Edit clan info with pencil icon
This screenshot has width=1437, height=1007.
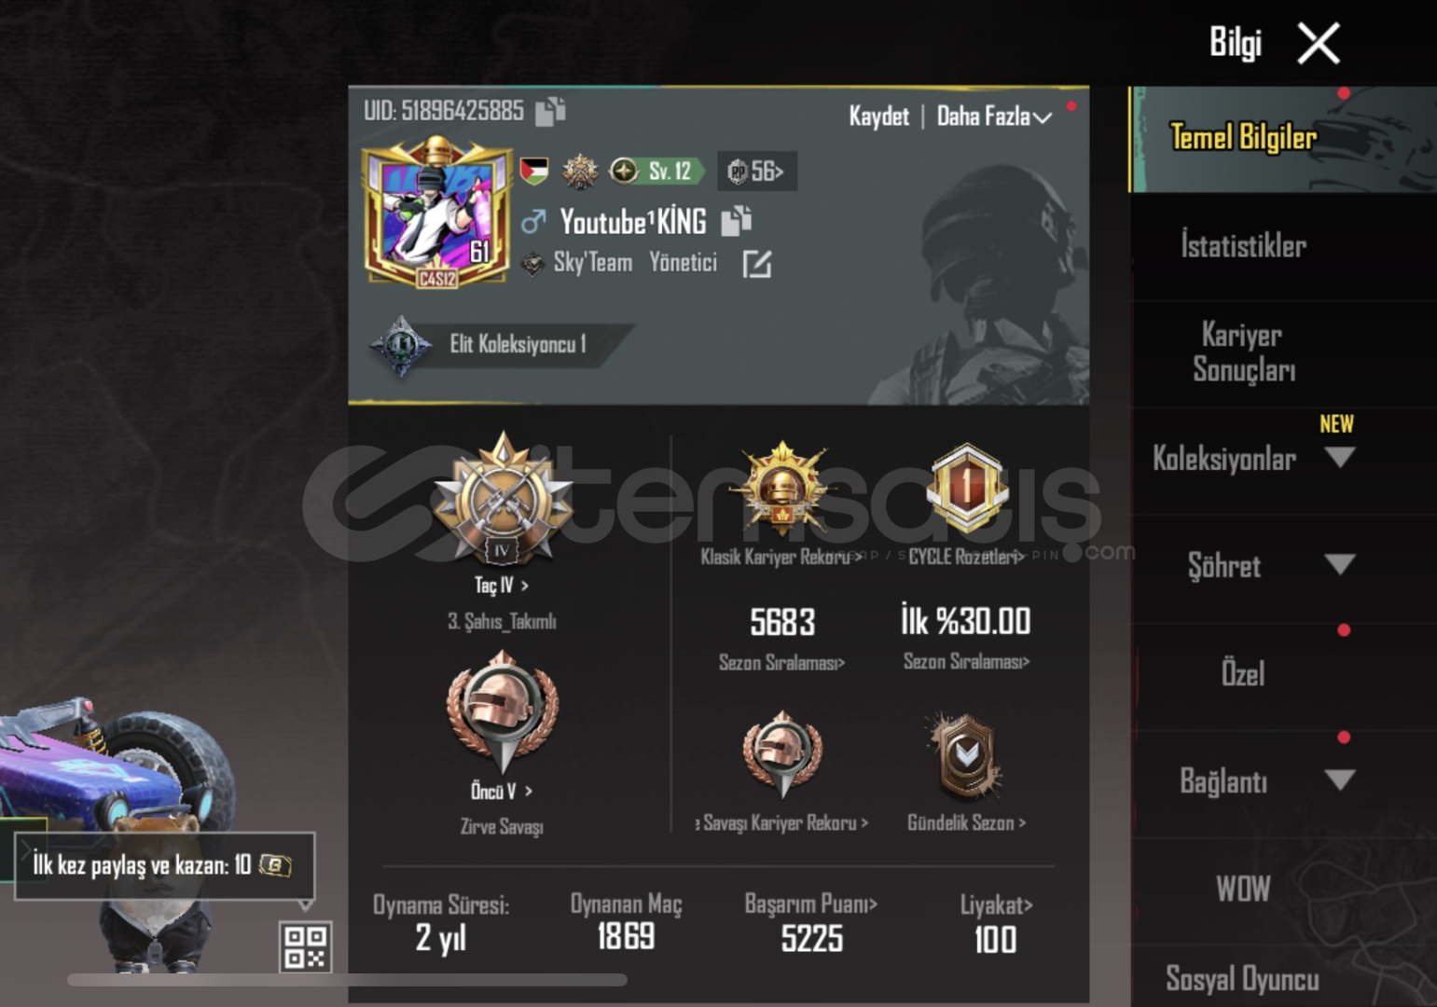(x=756, y=264)
